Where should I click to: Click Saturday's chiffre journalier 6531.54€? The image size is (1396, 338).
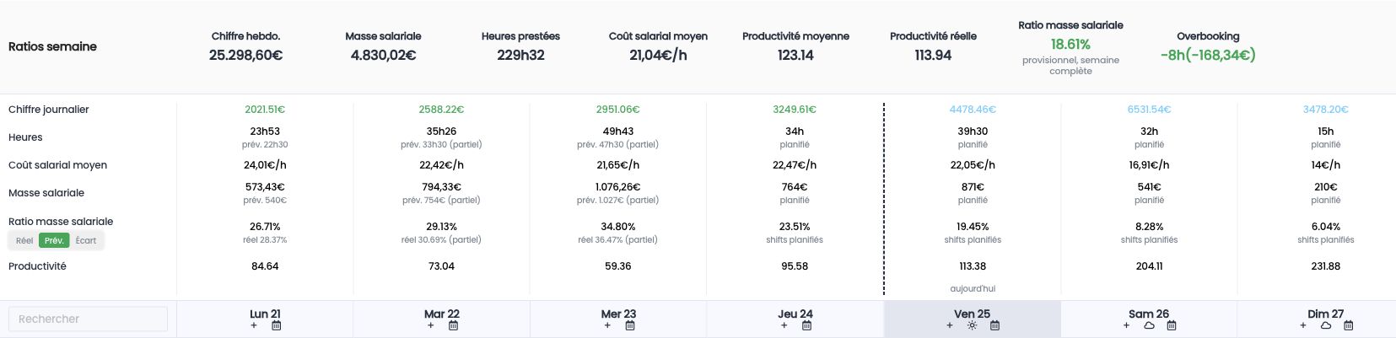coord(1149,110)
